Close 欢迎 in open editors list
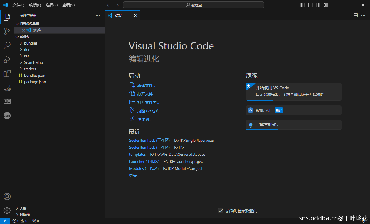Screen dimensions: 370x224 click(x=23, y=30)
